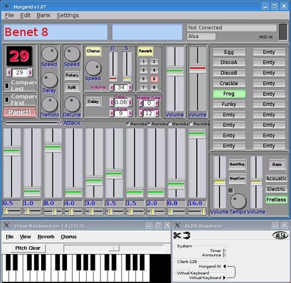Click the Horgand IN port arrow
291x283 pixels.
pos(225,266)
